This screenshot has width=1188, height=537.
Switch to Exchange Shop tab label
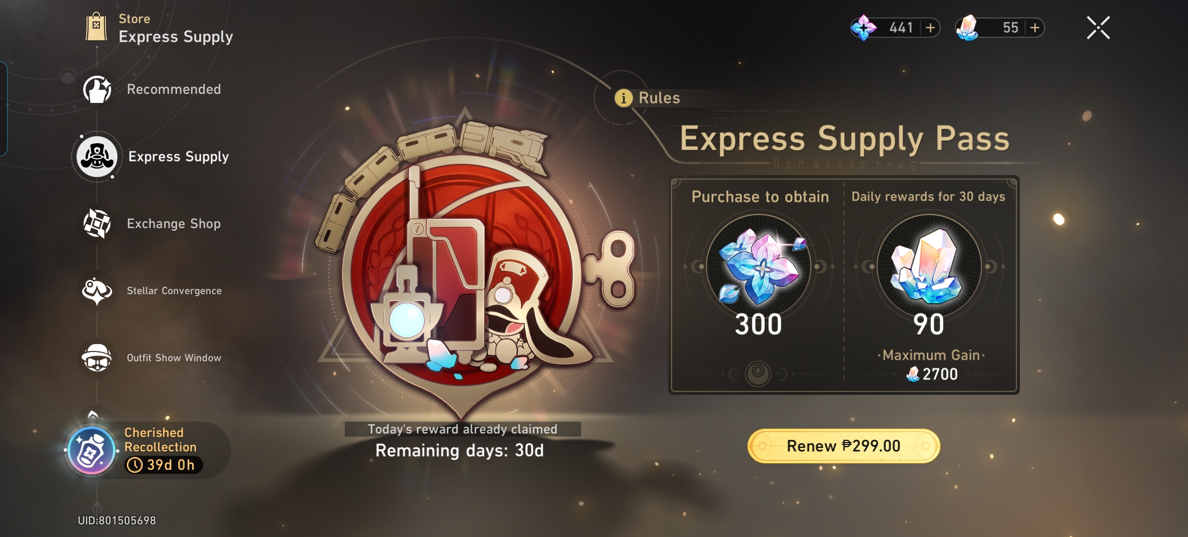point(174,224)
